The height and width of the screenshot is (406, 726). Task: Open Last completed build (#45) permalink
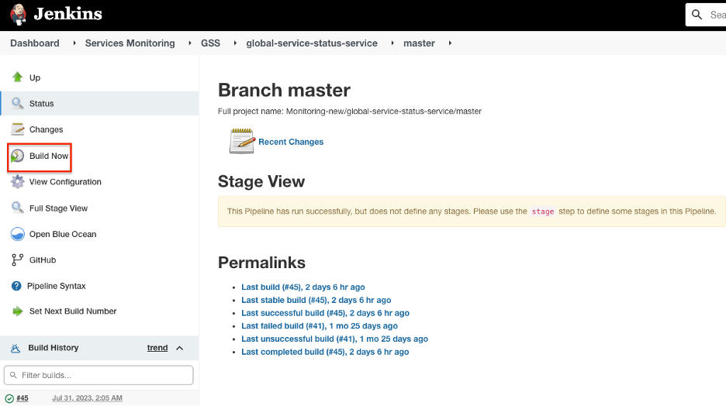[325, 352]
